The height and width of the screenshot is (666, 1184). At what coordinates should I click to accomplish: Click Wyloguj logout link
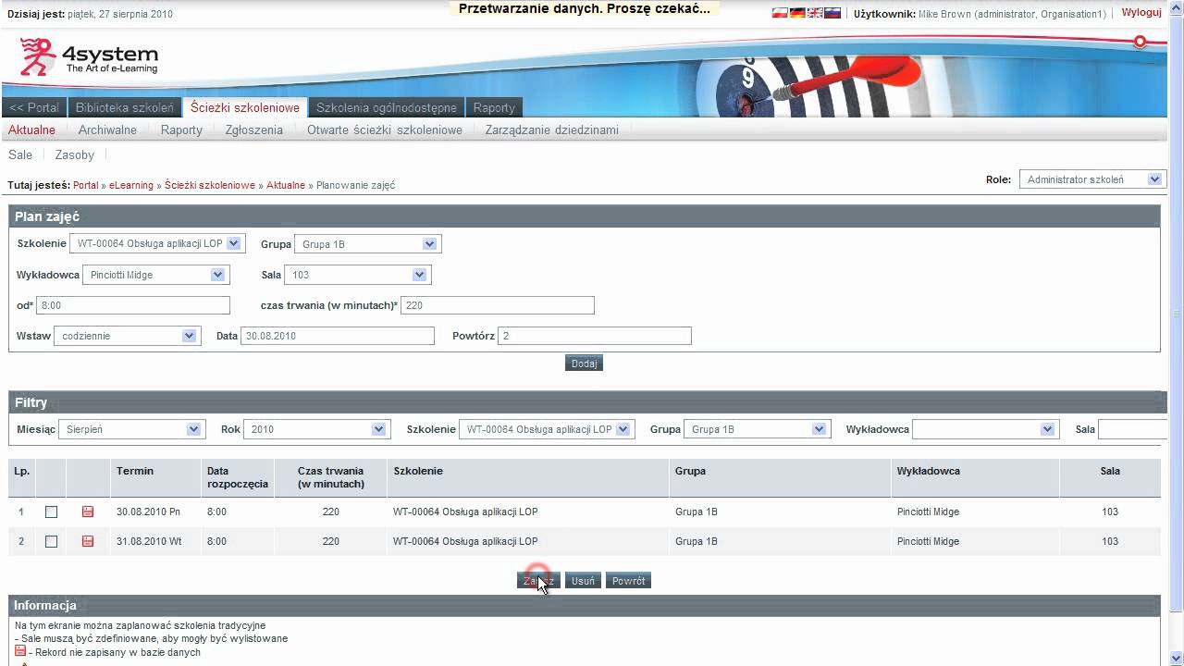coord(1141,13)
